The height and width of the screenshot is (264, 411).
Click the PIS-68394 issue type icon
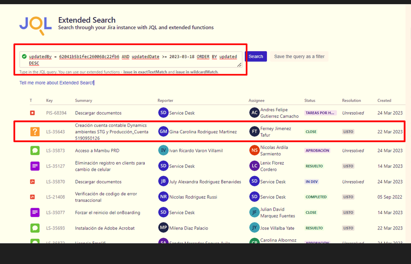32,113
